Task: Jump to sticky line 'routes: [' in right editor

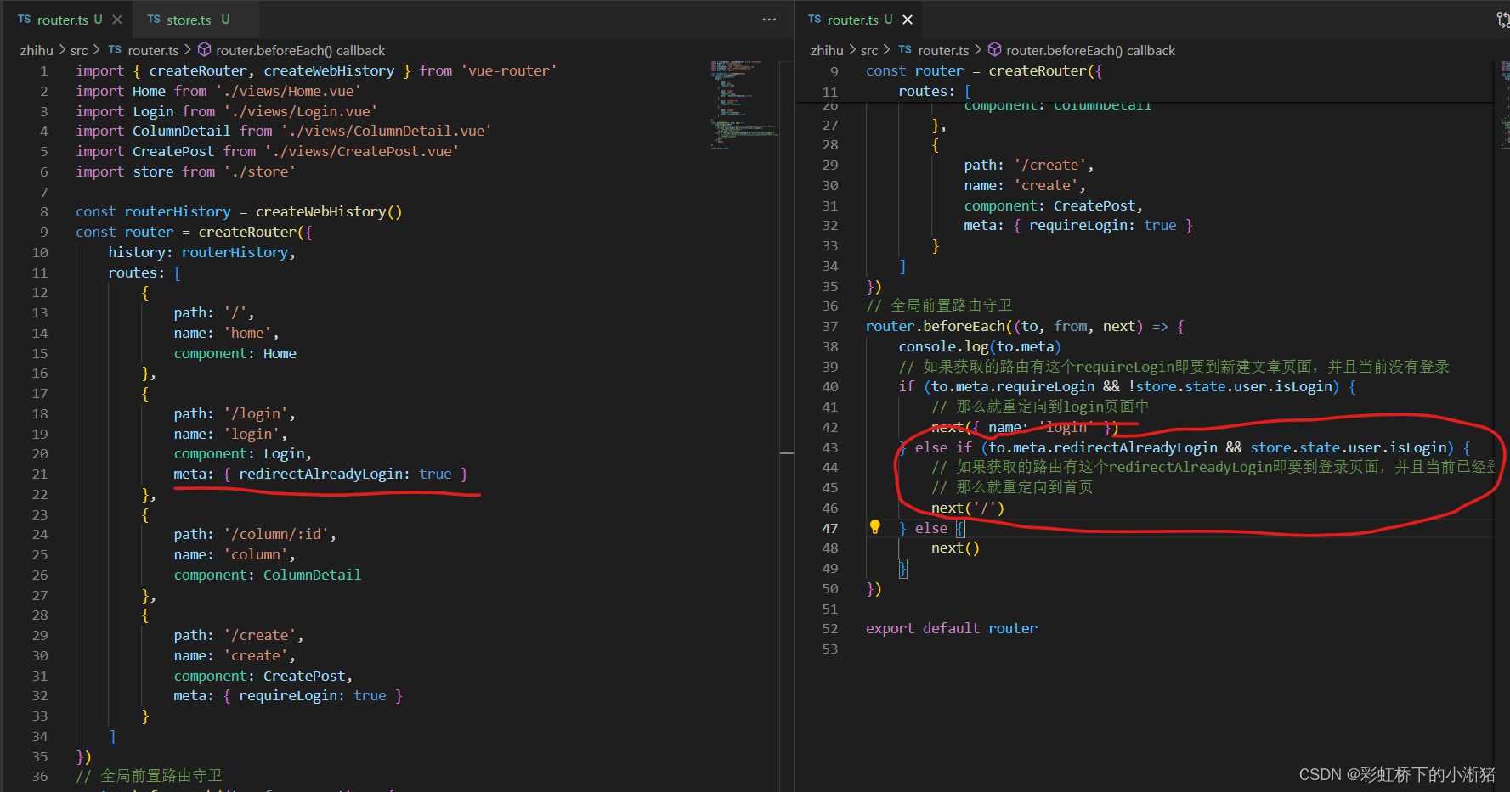Action: 935,92
